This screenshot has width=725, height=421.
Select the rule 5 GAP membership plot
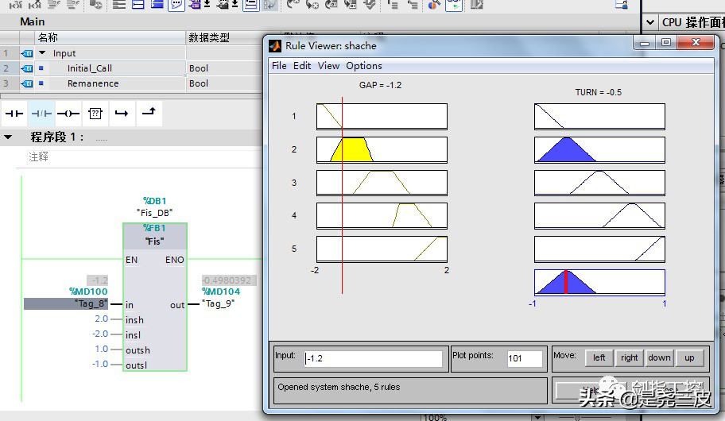pos(382,249)
